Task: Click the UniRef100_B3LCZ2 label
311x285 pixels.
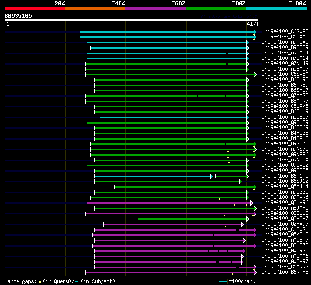Action: [285, 246]
